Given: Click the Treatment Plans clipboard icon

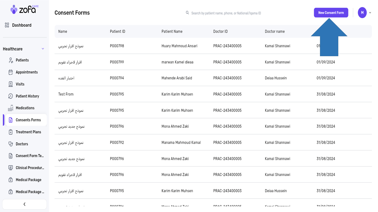Looking at the screenshot, I should click(x=11, y=132).
